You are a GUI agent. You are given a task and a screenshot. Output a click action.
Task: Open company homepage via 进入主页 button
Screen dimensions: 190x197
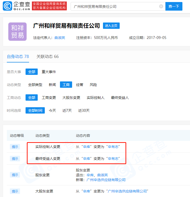(111, 26)
